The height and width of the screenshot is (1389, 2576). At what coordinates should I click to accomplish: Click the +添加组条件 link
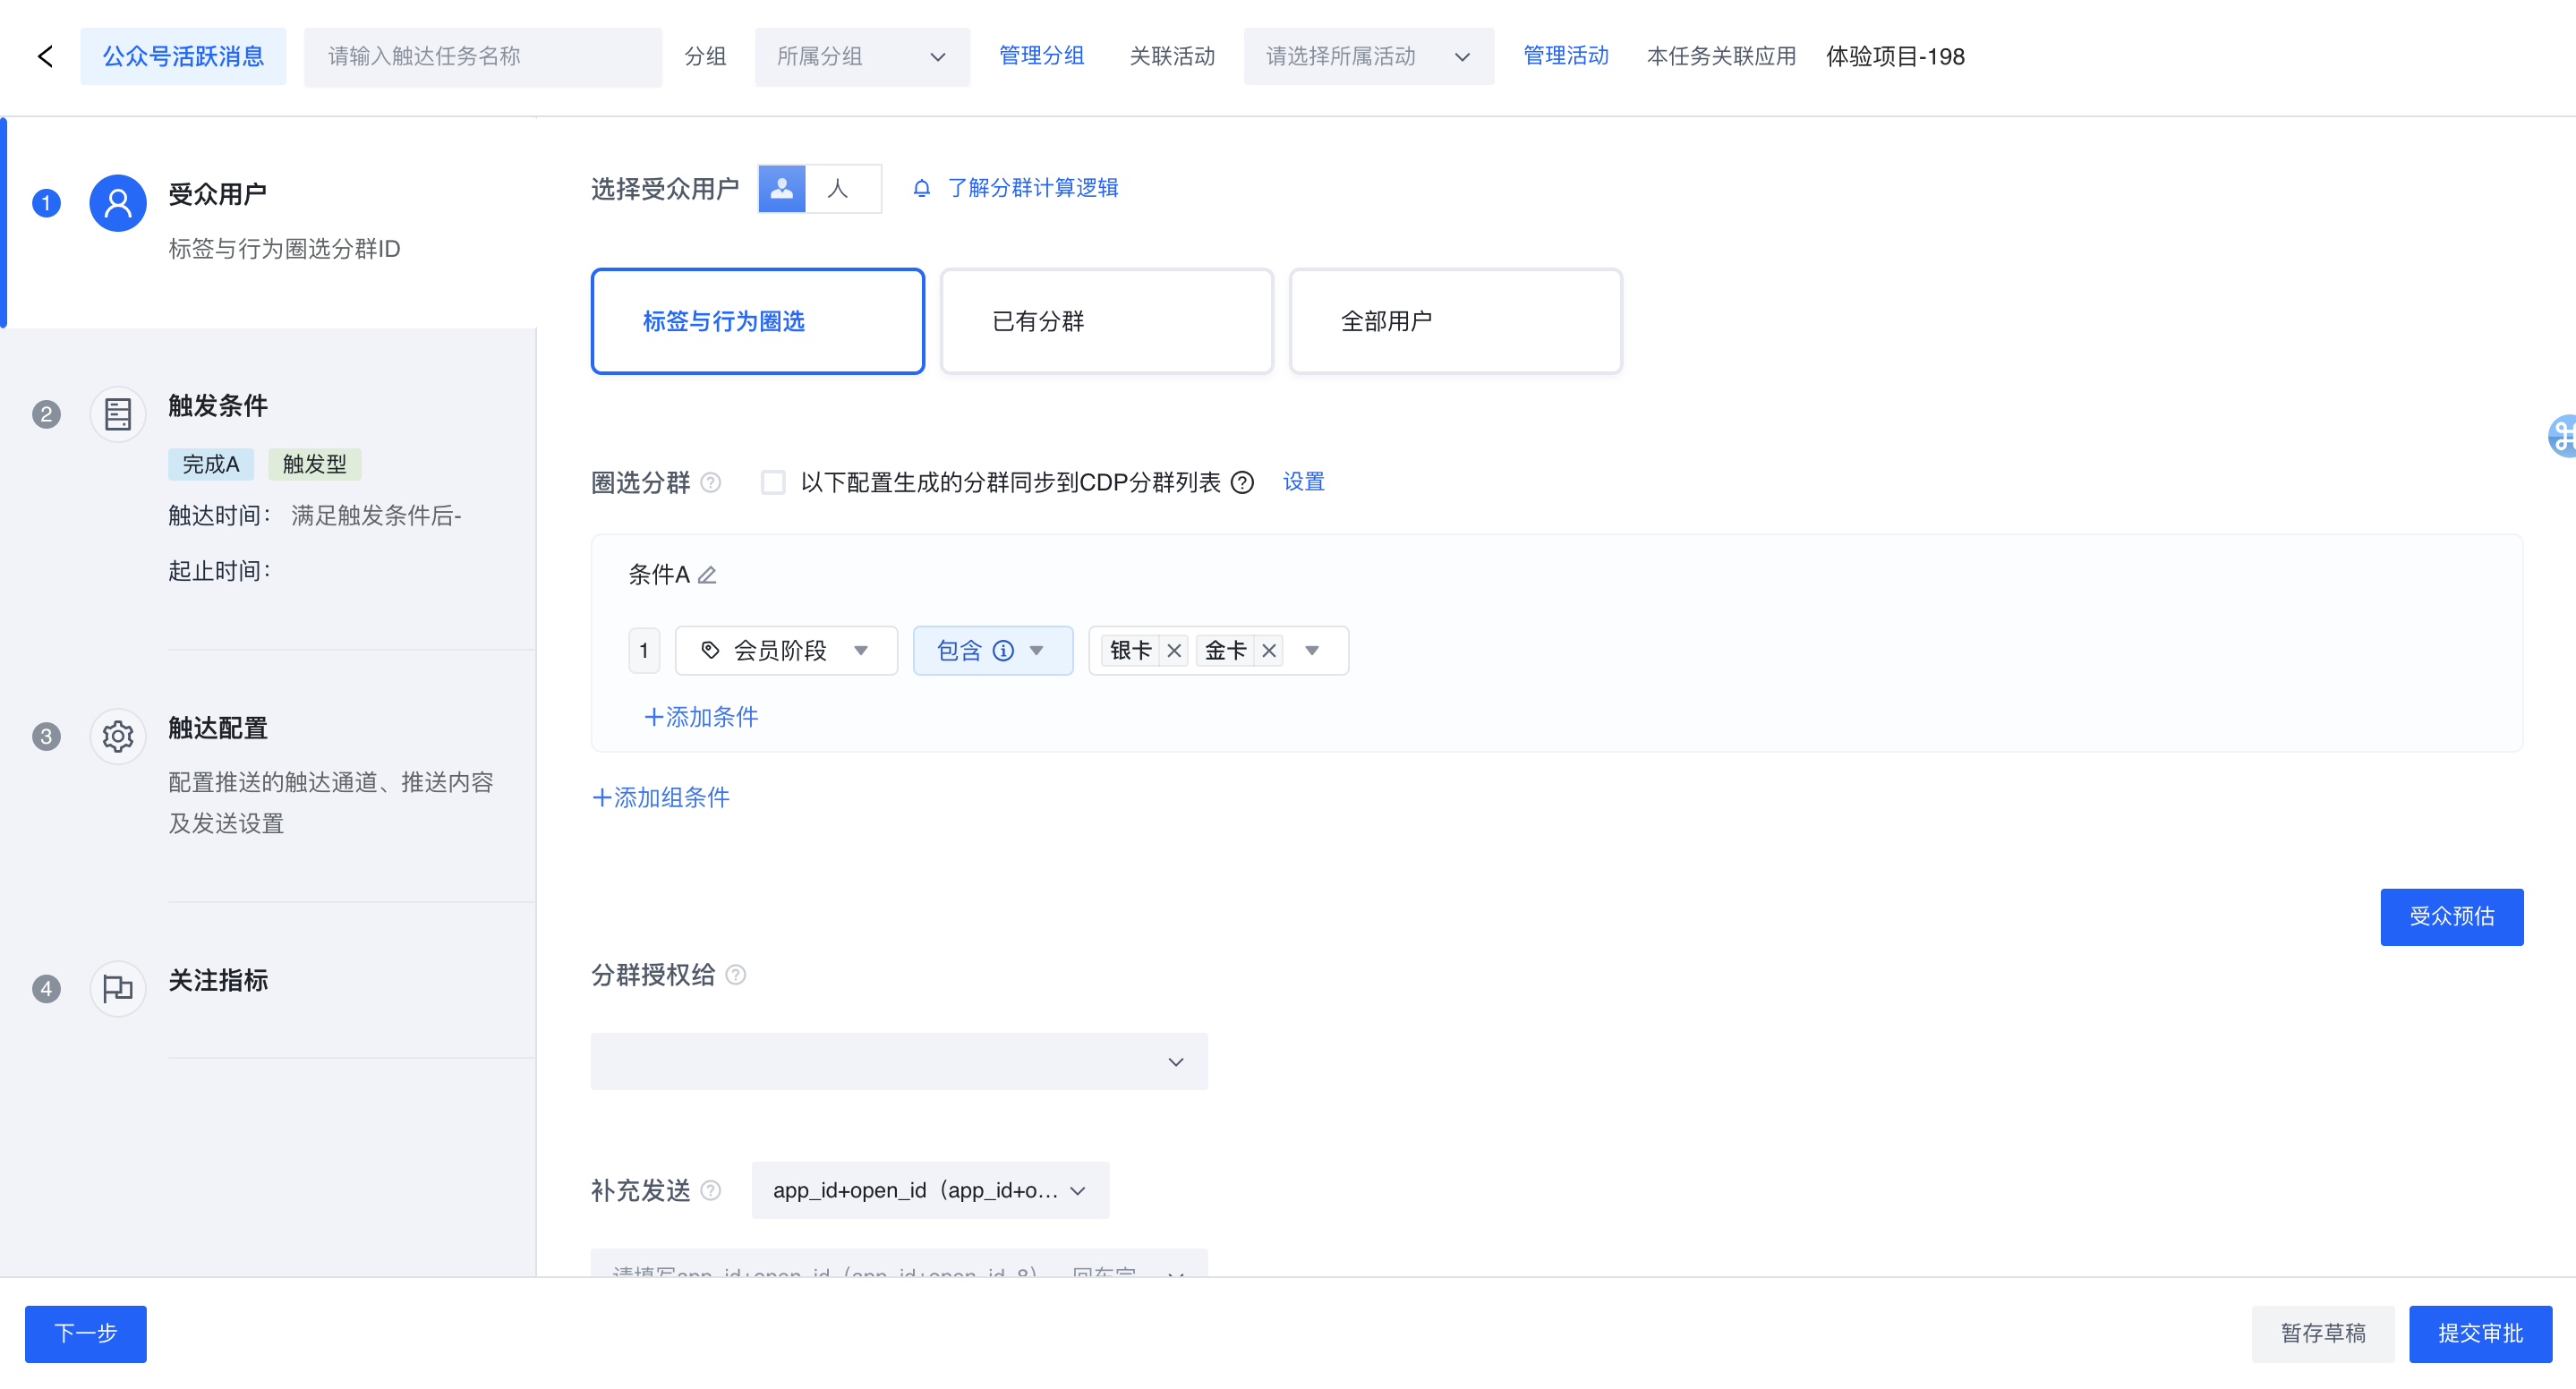tap(661, 797)
